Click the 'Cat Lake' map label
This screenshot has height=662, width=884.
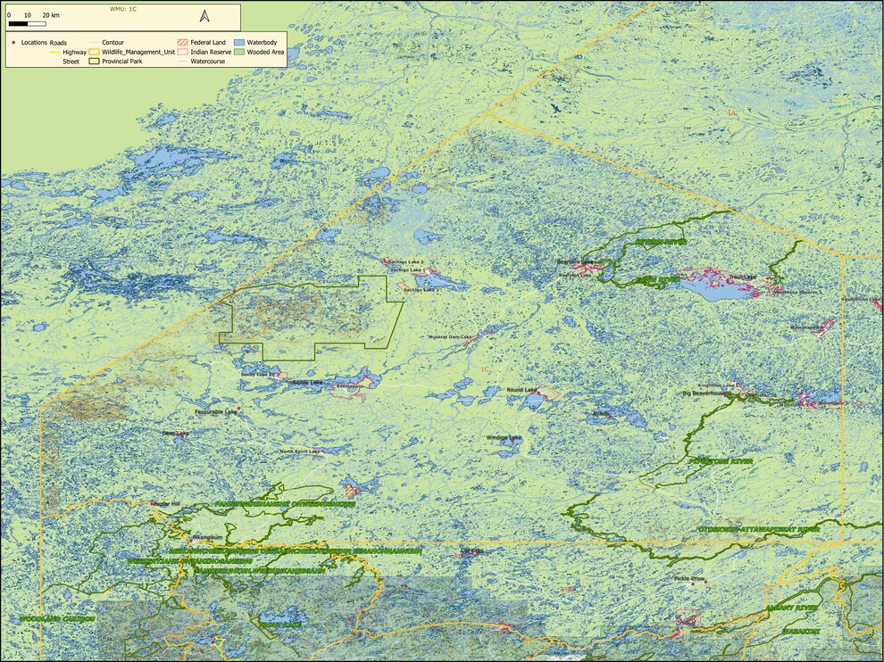(471, 550)
